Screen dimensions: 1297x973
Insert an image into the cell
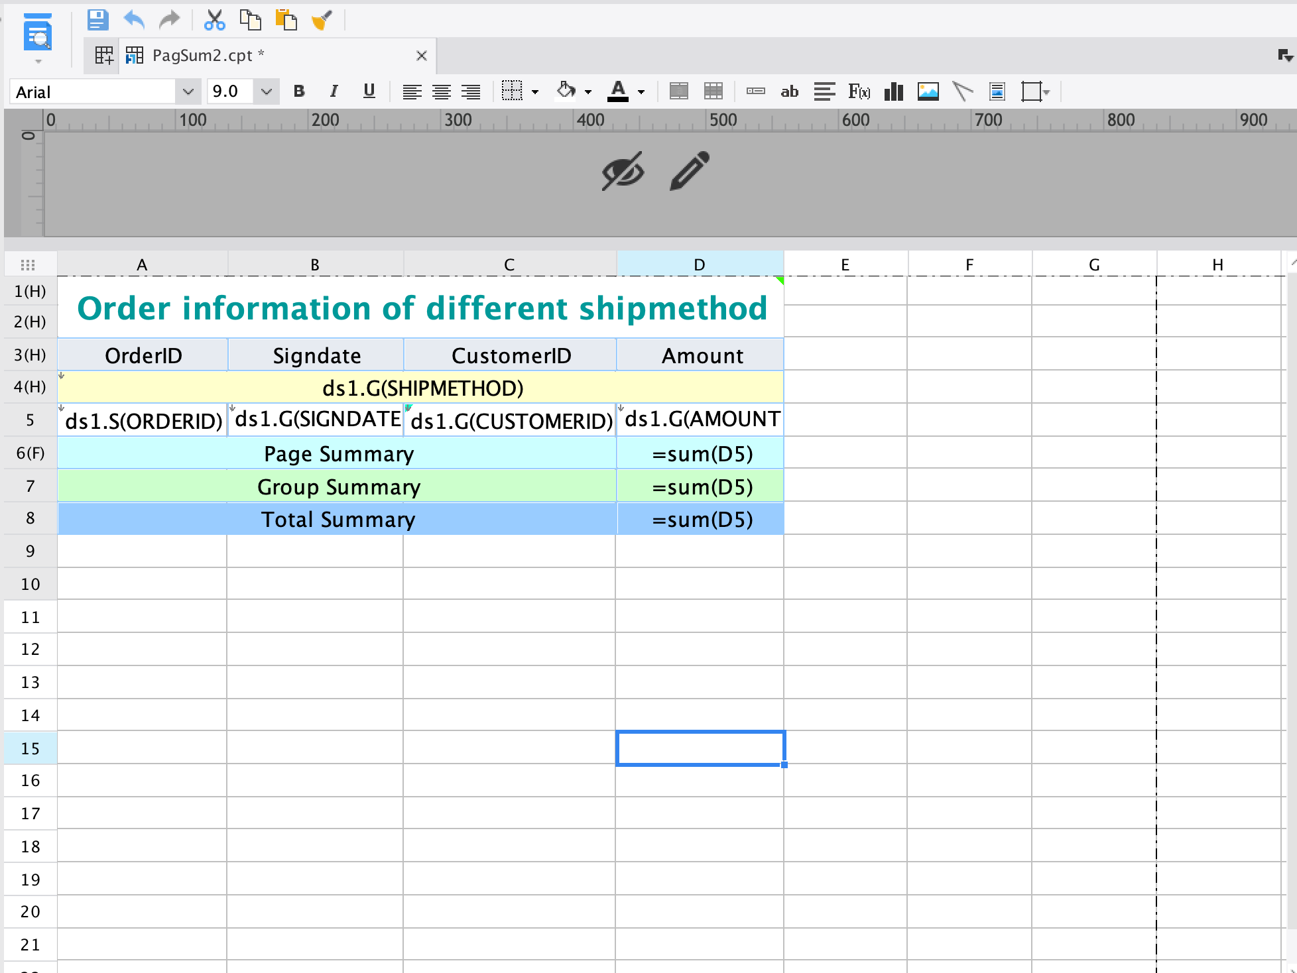(928, 91)
